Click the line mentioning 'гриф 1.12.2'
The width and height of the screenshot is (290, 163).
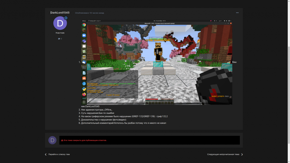[124, 116]
